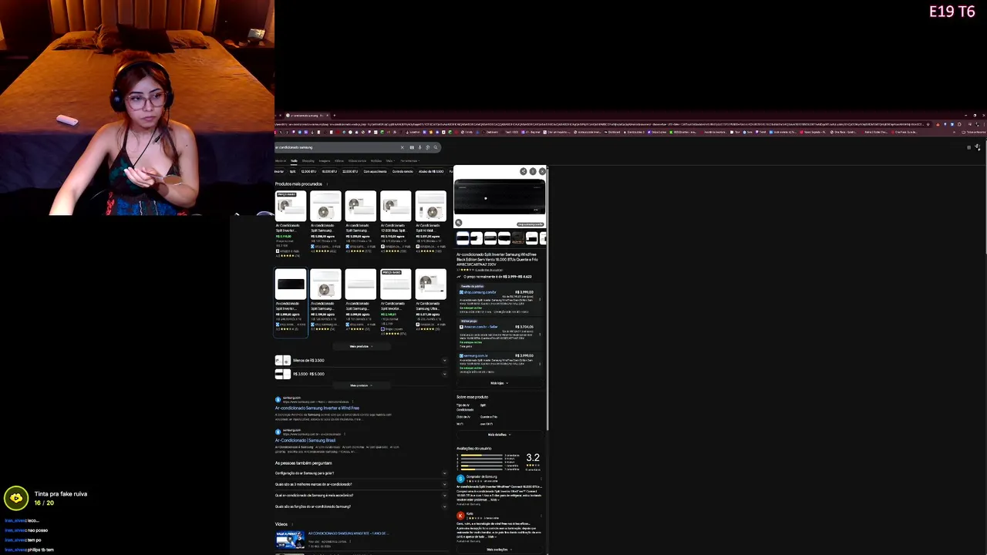Switch to Notícias tab
Screen dimensions: 987x555
pos(376,161)
